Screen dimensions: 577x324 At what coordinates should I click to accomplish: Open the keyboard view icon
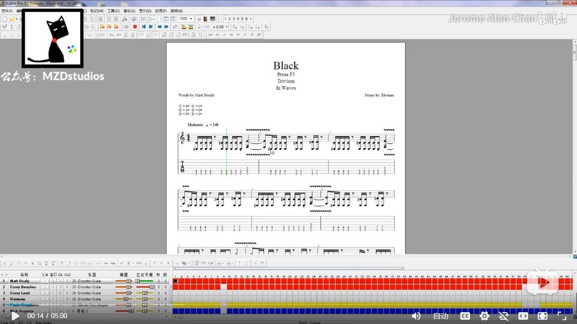[x=212, y=19]
